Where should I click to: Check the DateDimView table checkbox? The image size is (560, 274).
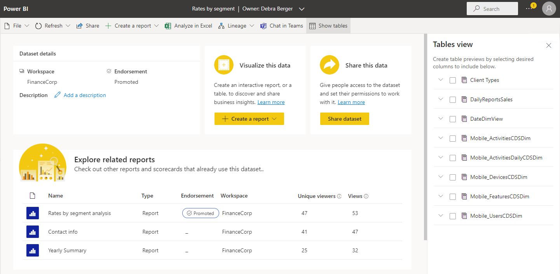453,119
